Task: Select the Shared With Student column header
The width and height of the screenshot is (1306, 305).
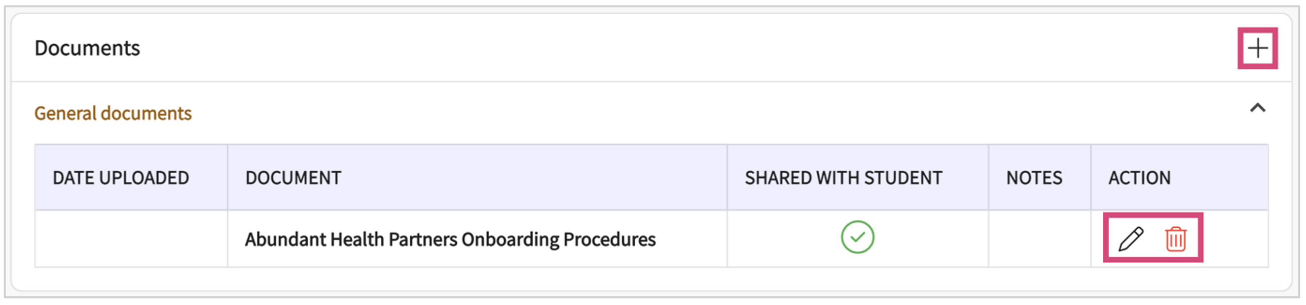Action: point(843,178)
